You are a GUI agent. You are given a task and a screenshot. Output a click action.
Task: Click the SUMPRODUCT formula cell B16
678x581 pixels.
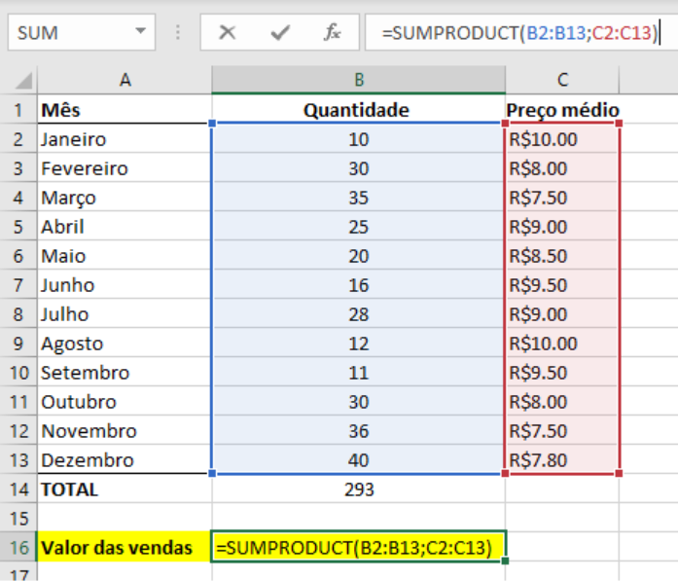[x=358, y=548]
